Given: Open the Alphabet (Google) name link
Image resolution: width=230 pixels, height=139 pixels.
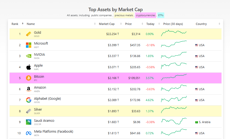Looking at the screenshot, I should coord(47,98).
